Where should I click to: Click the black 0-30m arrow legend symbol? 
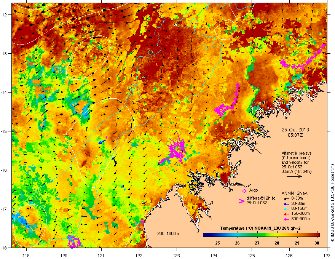tap(286, 198)
